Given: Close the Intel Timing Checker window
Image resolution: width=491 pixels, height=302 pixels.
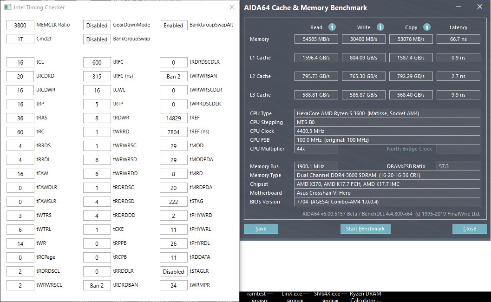Looking at the screenshot, I should pos(232,7).
